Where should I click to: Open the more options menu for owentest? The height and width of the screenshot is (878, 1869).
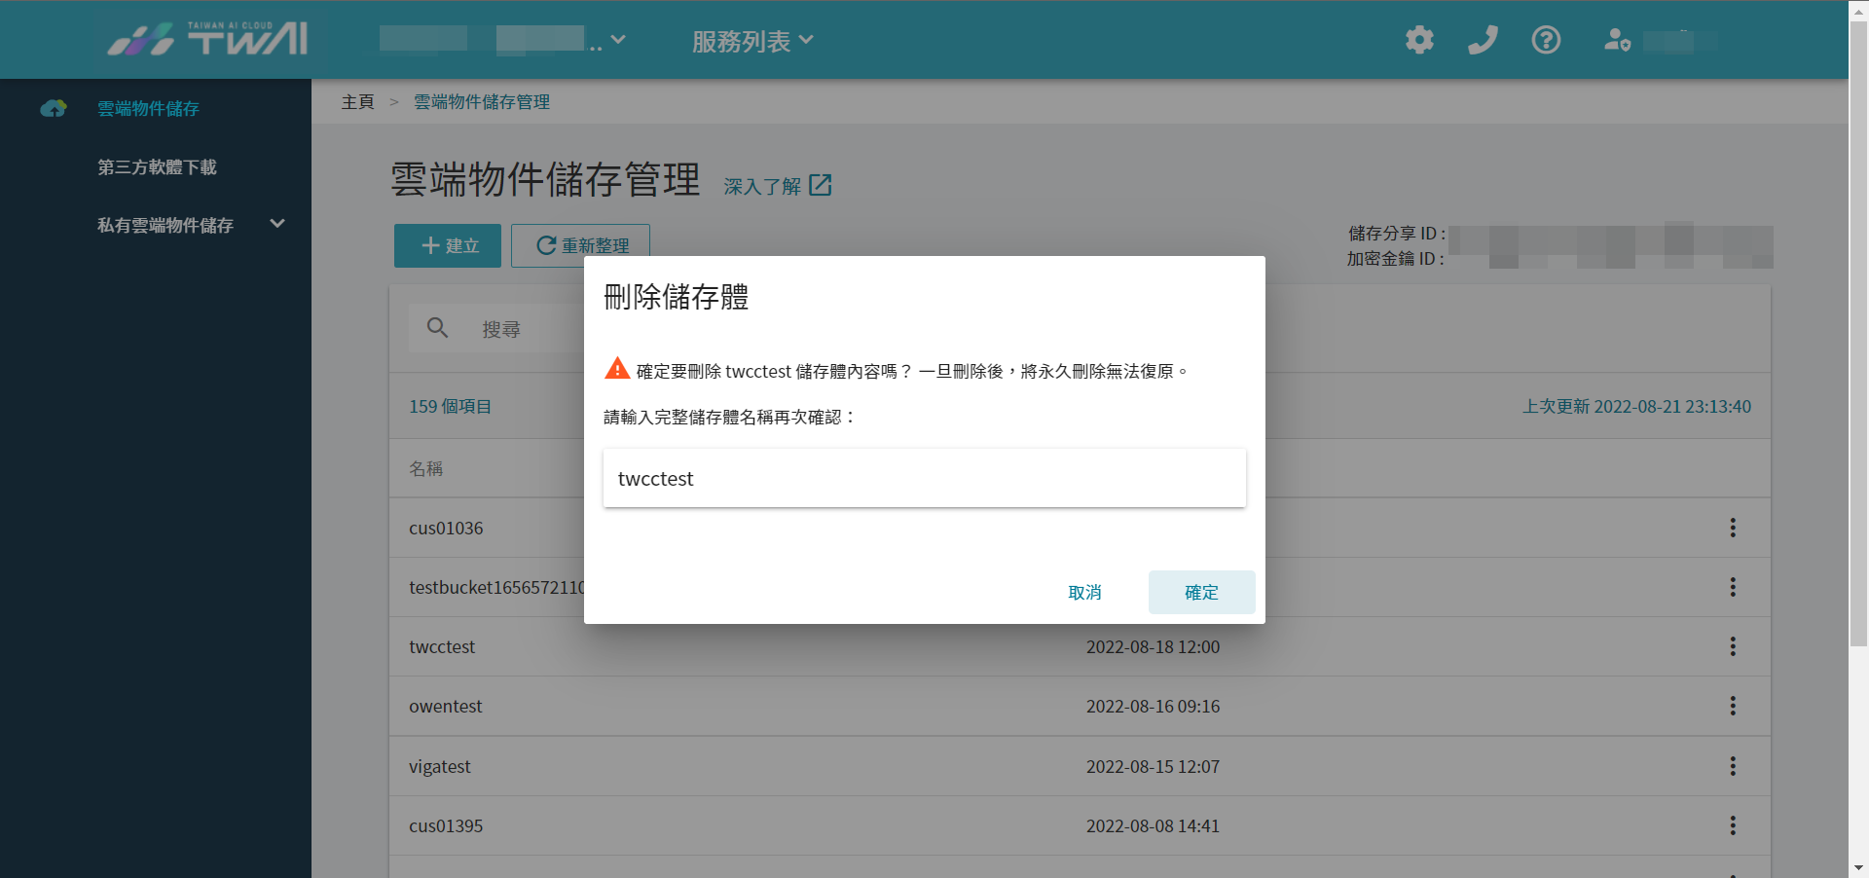tap(1733, 706)
